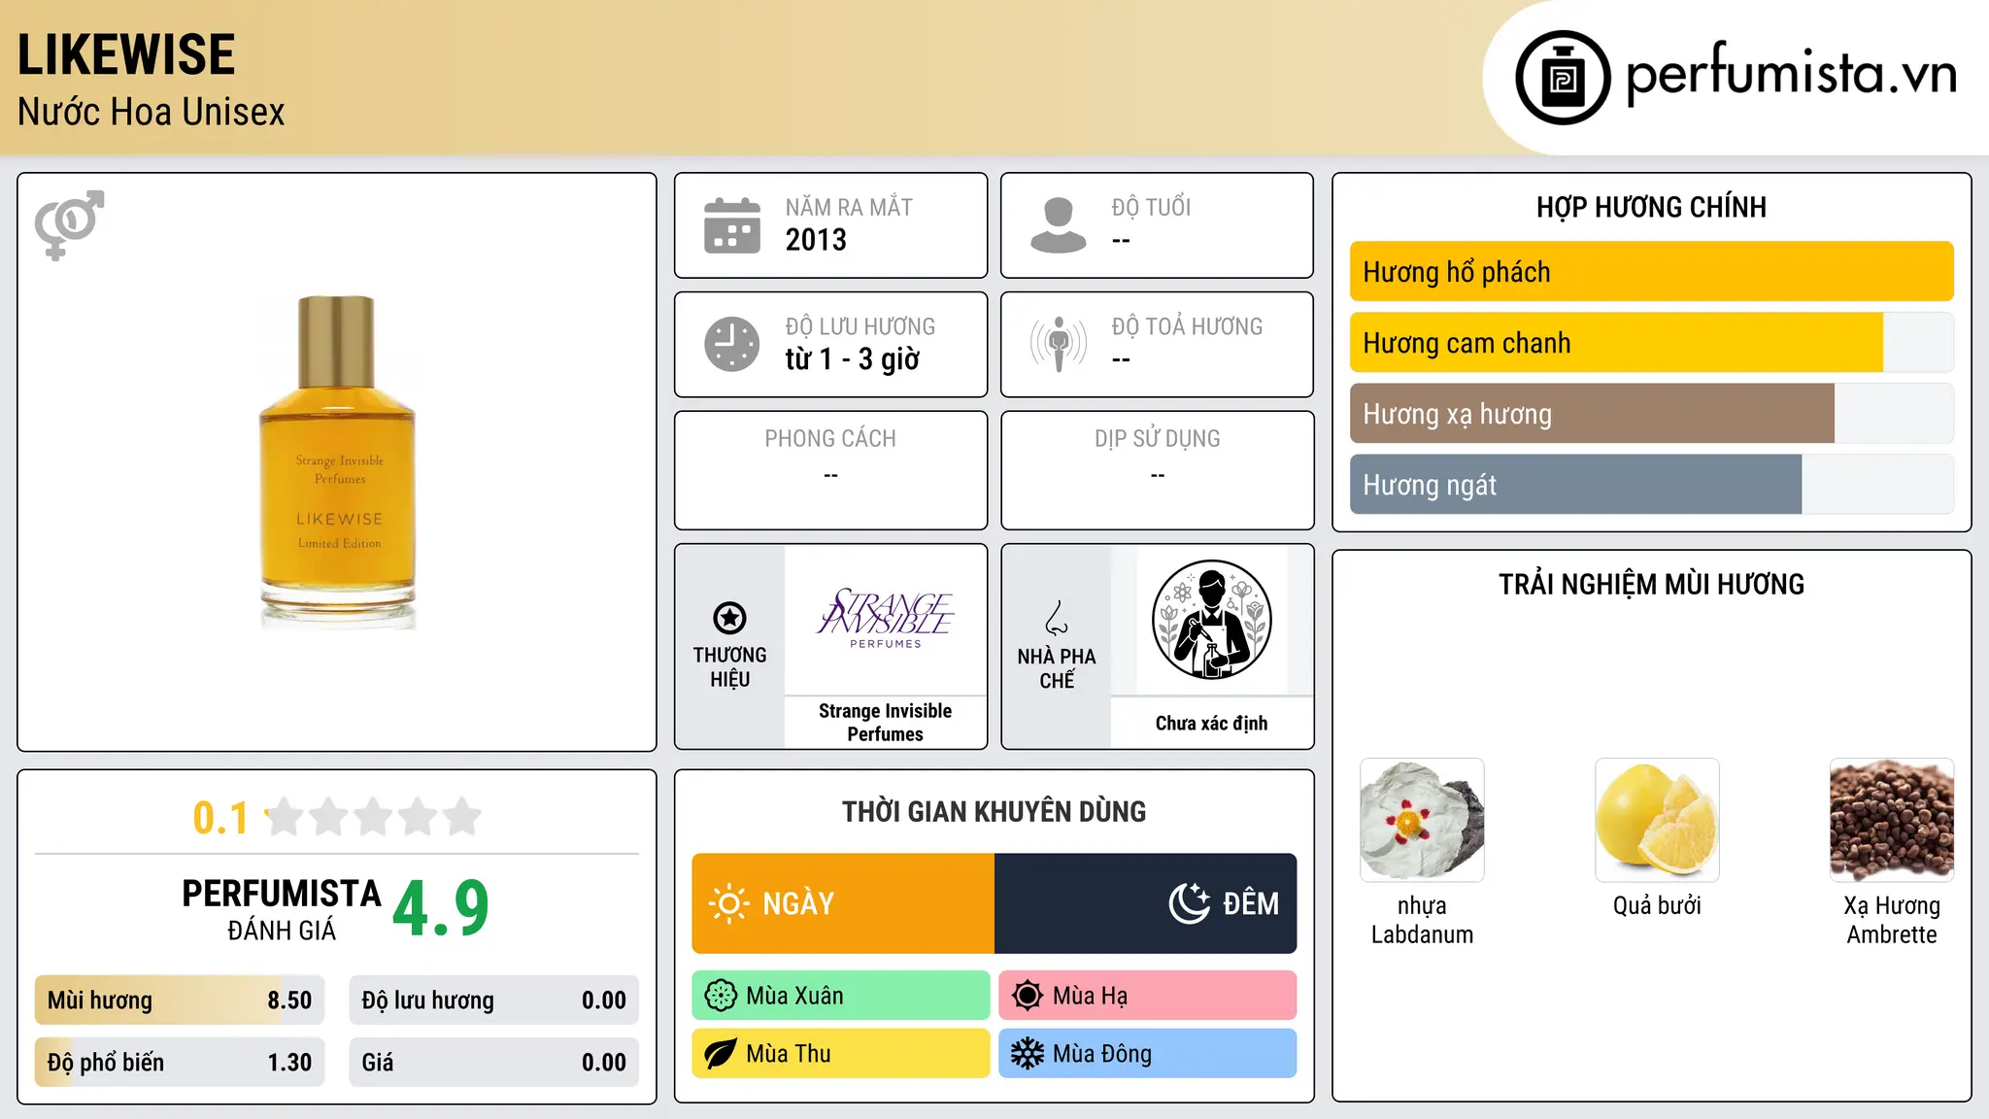The image size is (1989, 1119).
Task: Click the Thương hiệu label
Action: point(730,667)
